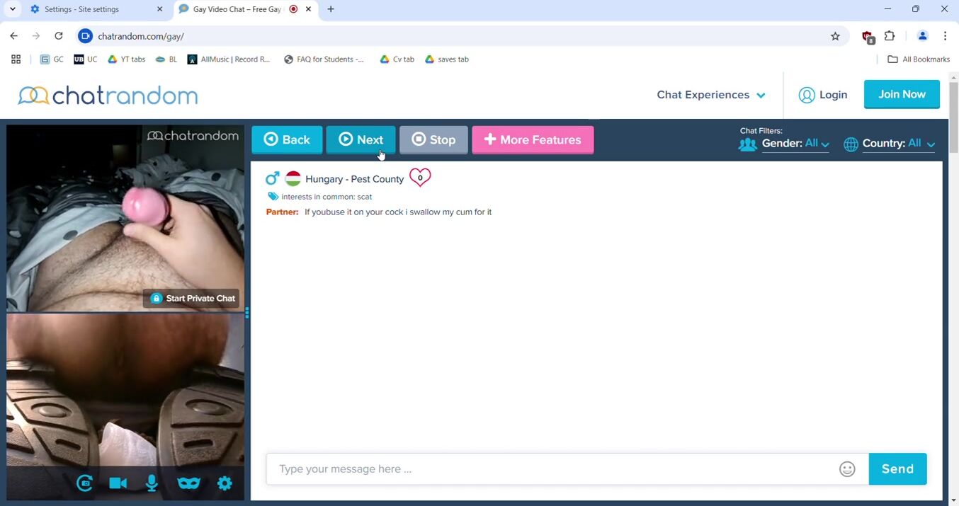
Task: Reload the page using the refresh icon
Action: click(x=59, y=36)
